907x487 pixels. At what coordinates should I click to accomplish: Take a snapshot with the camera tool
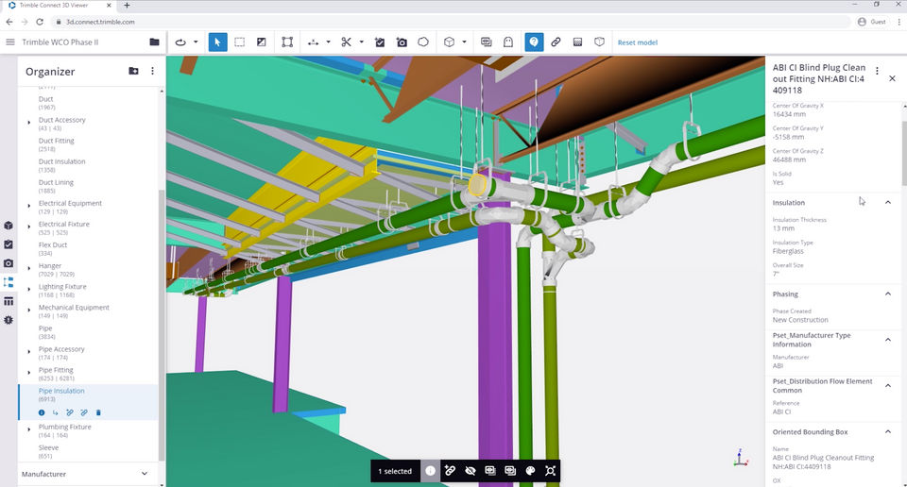(x=402, y=42)
